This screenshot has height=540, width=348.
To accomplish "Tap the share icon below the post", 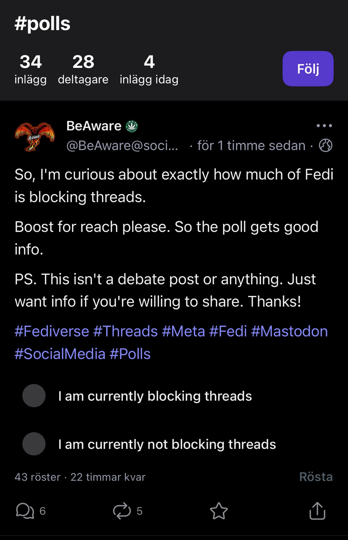I will click(317, 510).
